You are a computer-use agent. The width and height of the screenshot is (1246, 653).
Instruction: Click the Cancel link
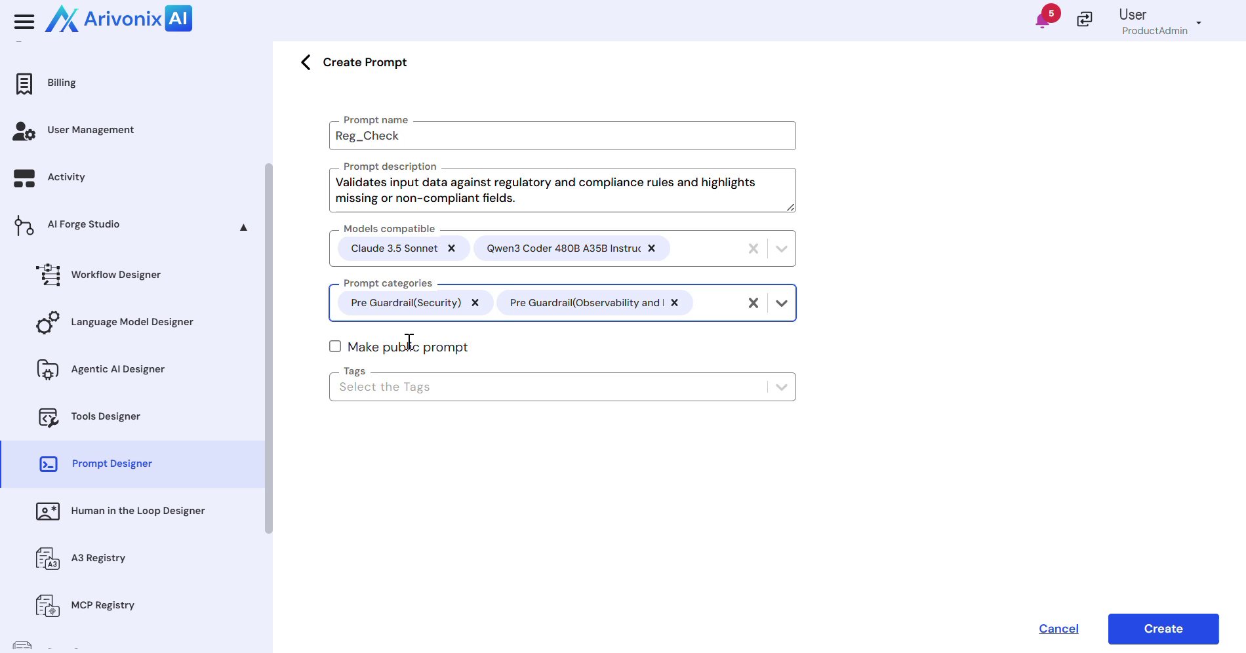(1058, 629)
